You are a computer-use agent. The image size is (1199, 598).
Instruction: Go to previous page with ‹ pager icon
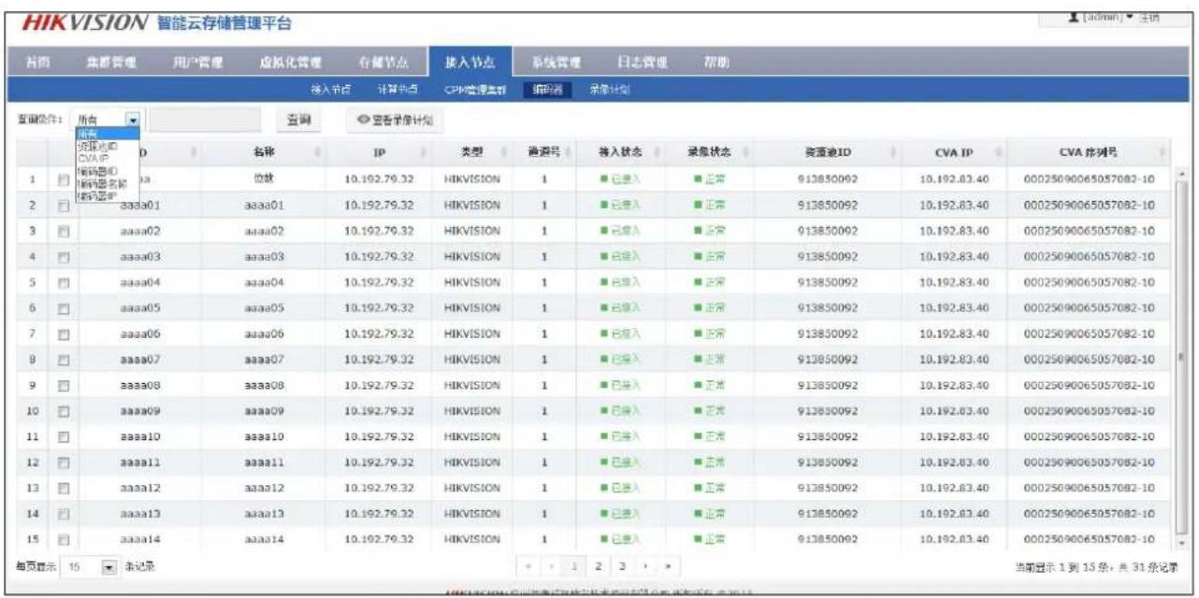551,566
